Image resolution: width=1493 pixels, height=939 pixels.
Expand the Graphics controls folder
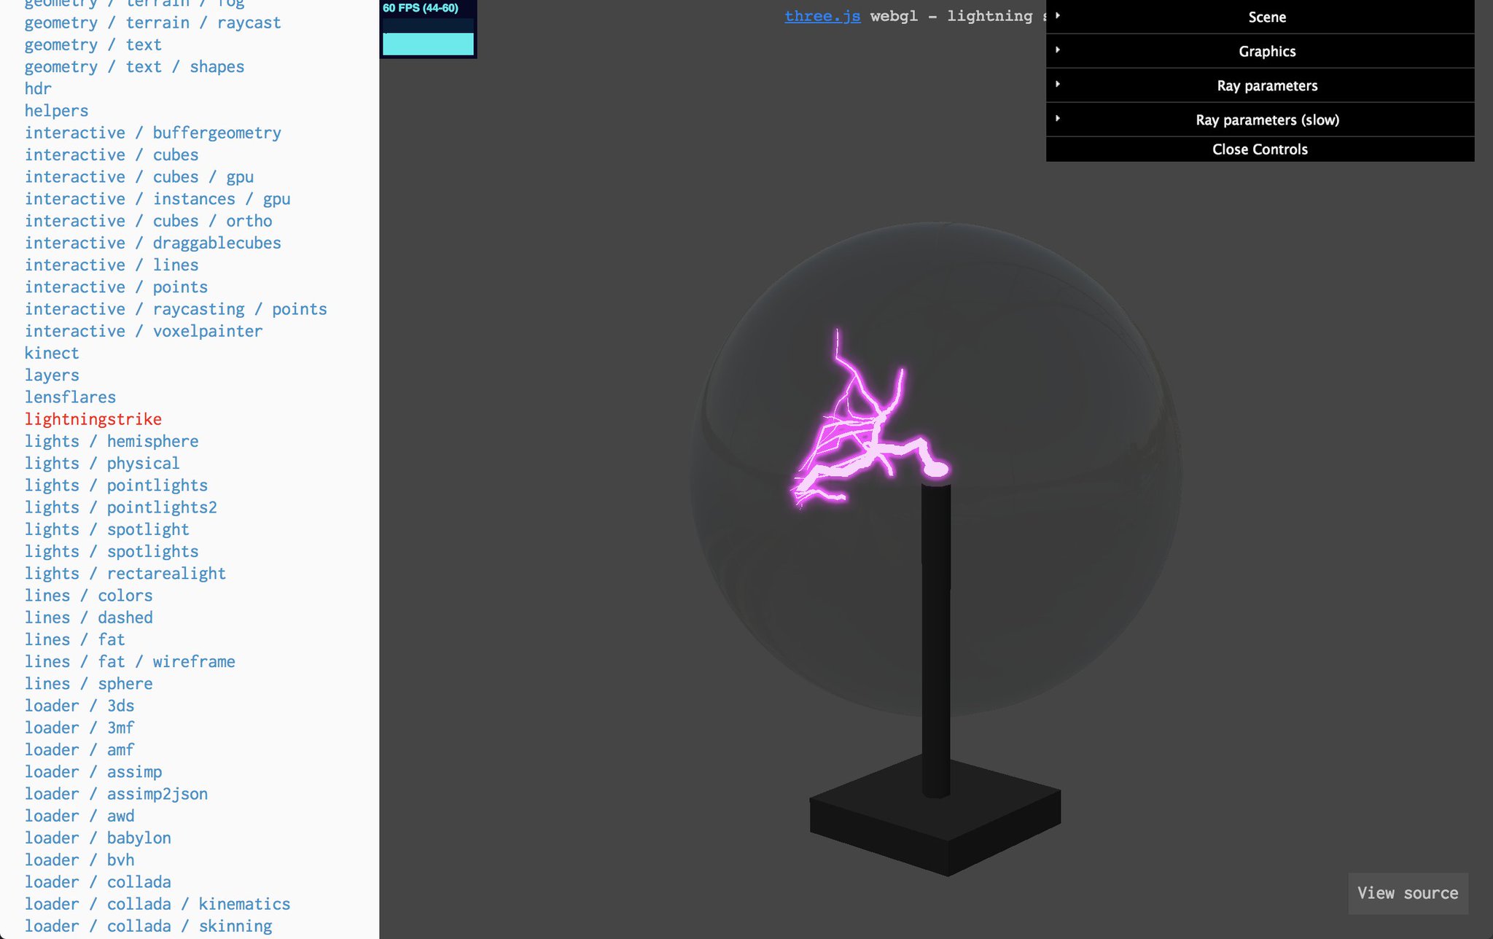(1266, 51)
